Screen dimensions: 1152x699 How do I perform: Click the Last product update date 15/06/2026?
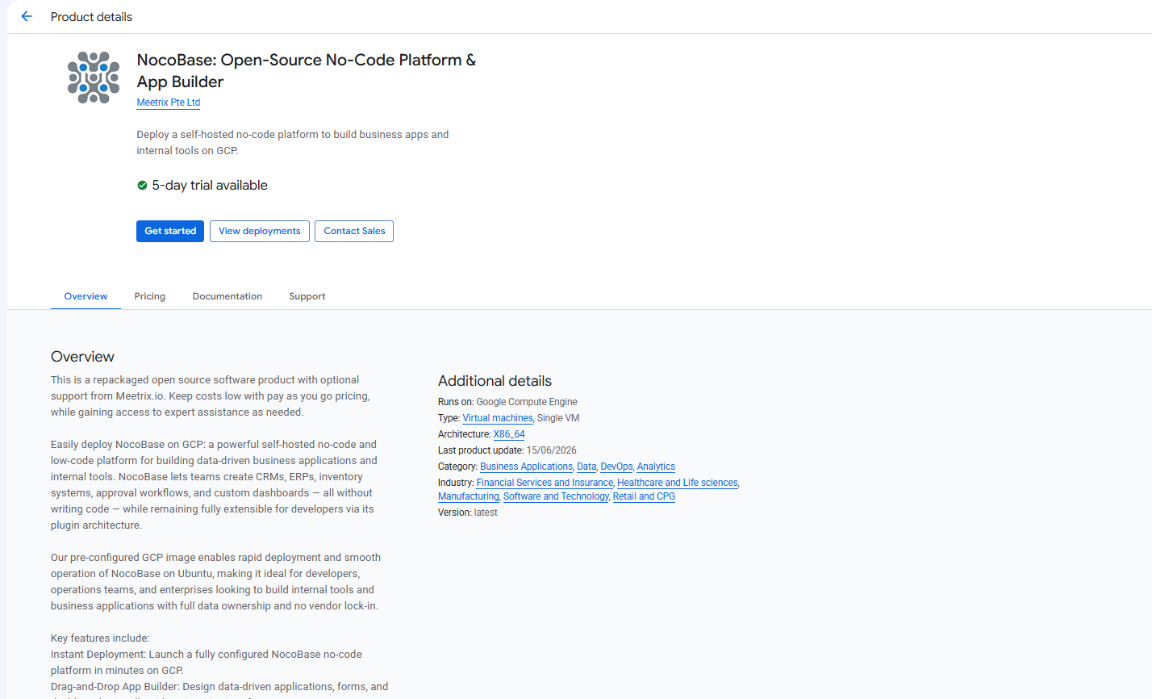click(x=551, y=450)
